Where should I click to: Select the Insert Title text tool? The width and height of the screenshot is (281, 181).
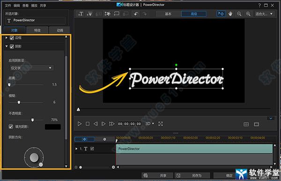(x=81, y=14)
